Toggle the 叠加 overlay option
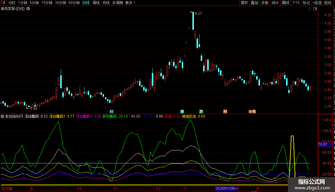The height and width of the screenshot is (192, 335). (x=254, y=3)
